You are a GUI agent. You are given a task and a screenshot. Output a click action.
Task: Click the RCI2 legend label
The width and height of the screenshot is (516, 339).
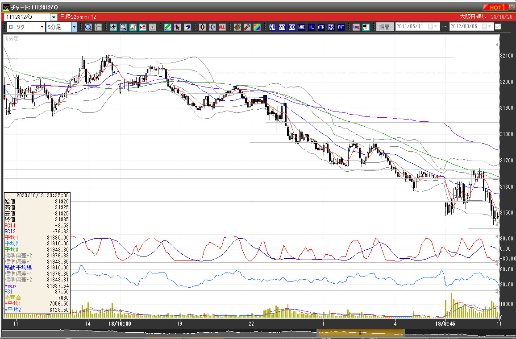(x=10, y=232)
